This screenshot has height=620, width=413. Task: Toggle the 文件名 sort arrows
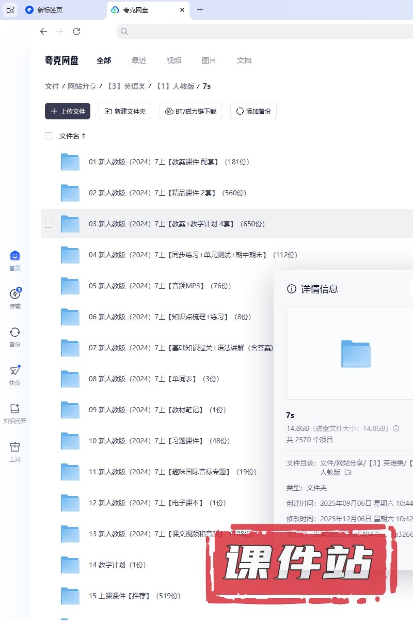click(84, 136)
